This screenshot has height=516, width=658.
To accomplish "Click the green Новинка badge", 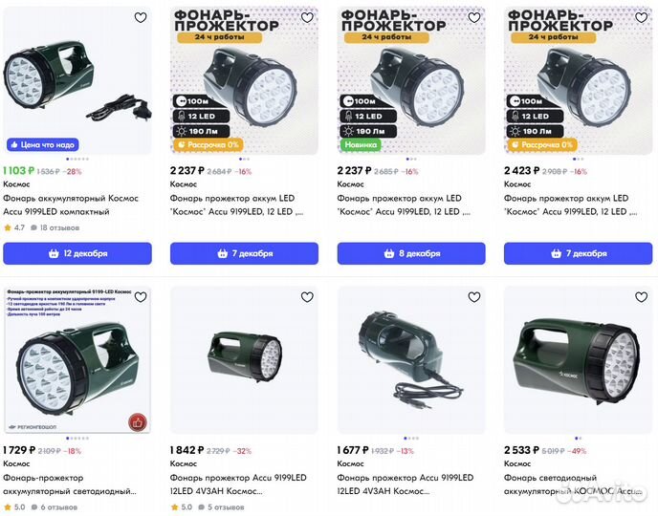I will pyautogui.click(x=362, y=144).
